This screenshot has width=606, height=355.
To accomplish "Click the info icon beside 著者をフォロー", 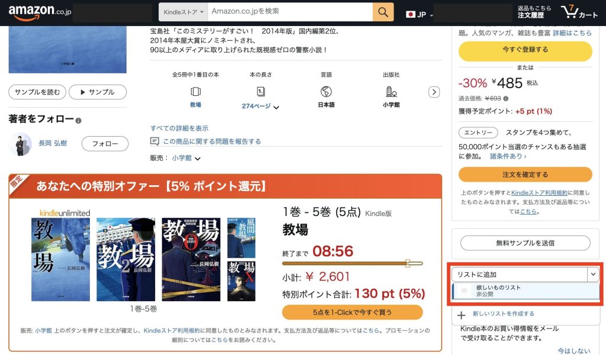I will click(79, 121).
